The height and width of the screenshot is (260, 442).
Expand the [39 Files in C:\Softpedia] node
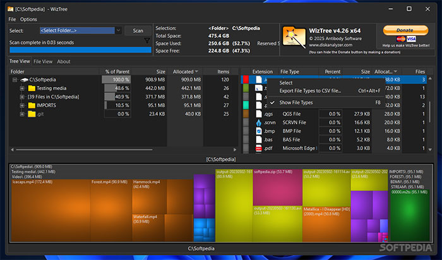(x=22, y=97)
